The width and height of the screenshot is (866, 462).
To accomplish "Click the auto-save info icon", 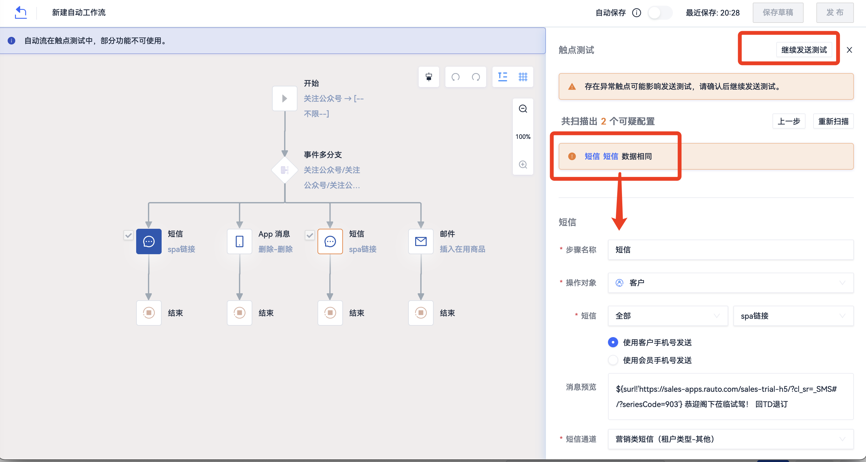I will (x=636, y=13).
